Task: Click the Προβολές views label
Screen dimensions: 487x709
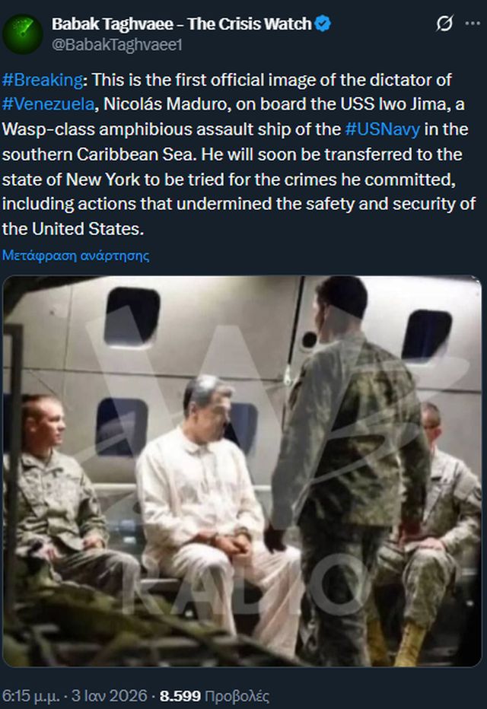Action: [x=237, y=695]
